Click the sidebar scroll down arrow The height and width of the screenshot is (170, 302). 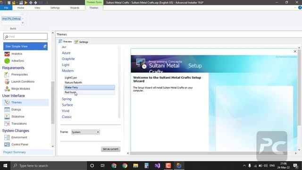click(x=53, y=146)
